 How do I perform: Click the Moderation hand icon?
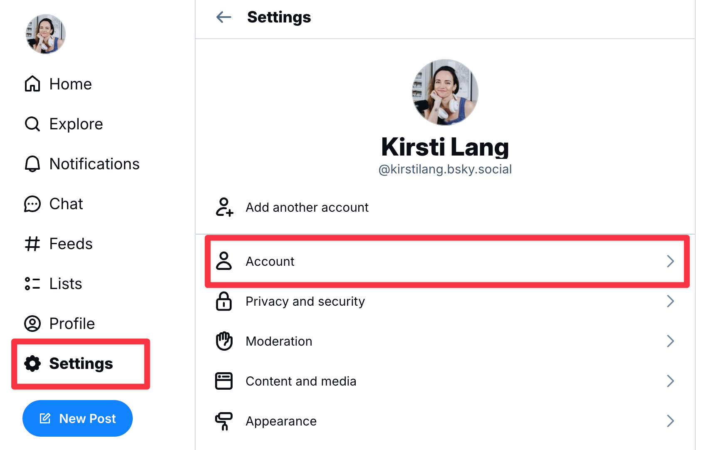point(224,341)
